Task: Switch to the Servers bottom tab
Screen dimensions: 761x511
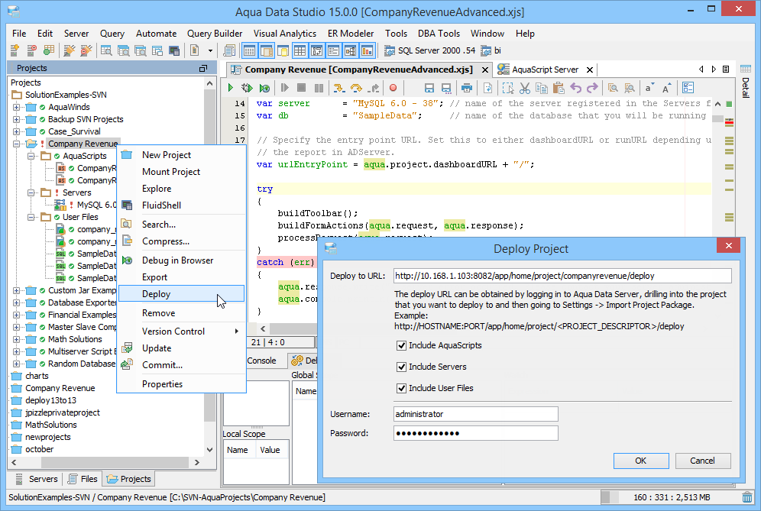Action: [x=37, y=479]
